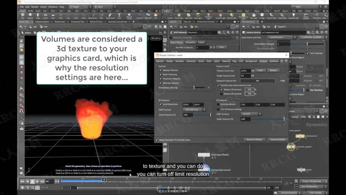The image size is (346, 195).
Task: Jump to first frame in playbar
Action: coord(22,181)
